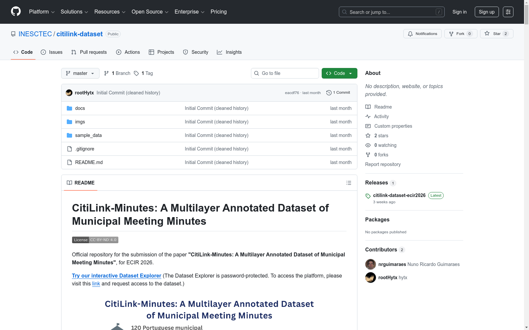This screenshot has height=330, width=529.
Task: Click the Custom properties note icon
Action: pos(368,126)
